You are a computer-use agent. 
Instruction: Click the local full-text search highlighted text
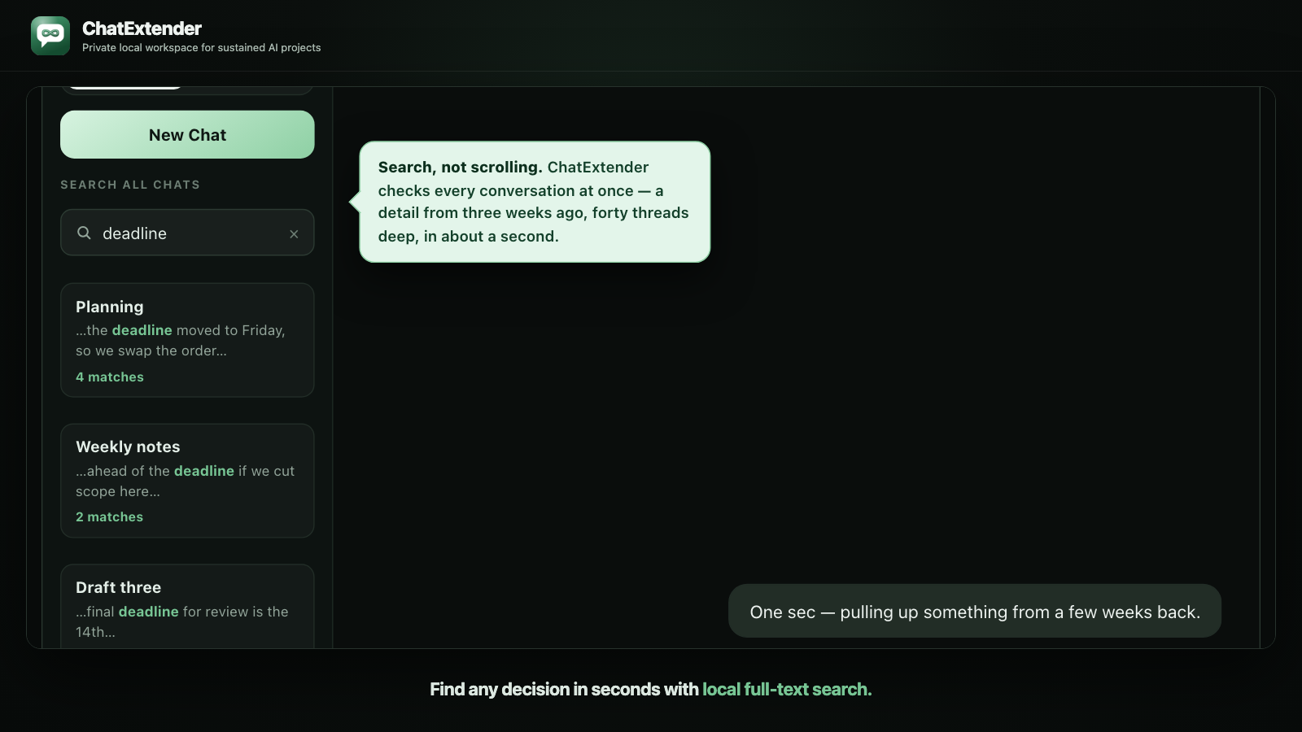(787, 690)
